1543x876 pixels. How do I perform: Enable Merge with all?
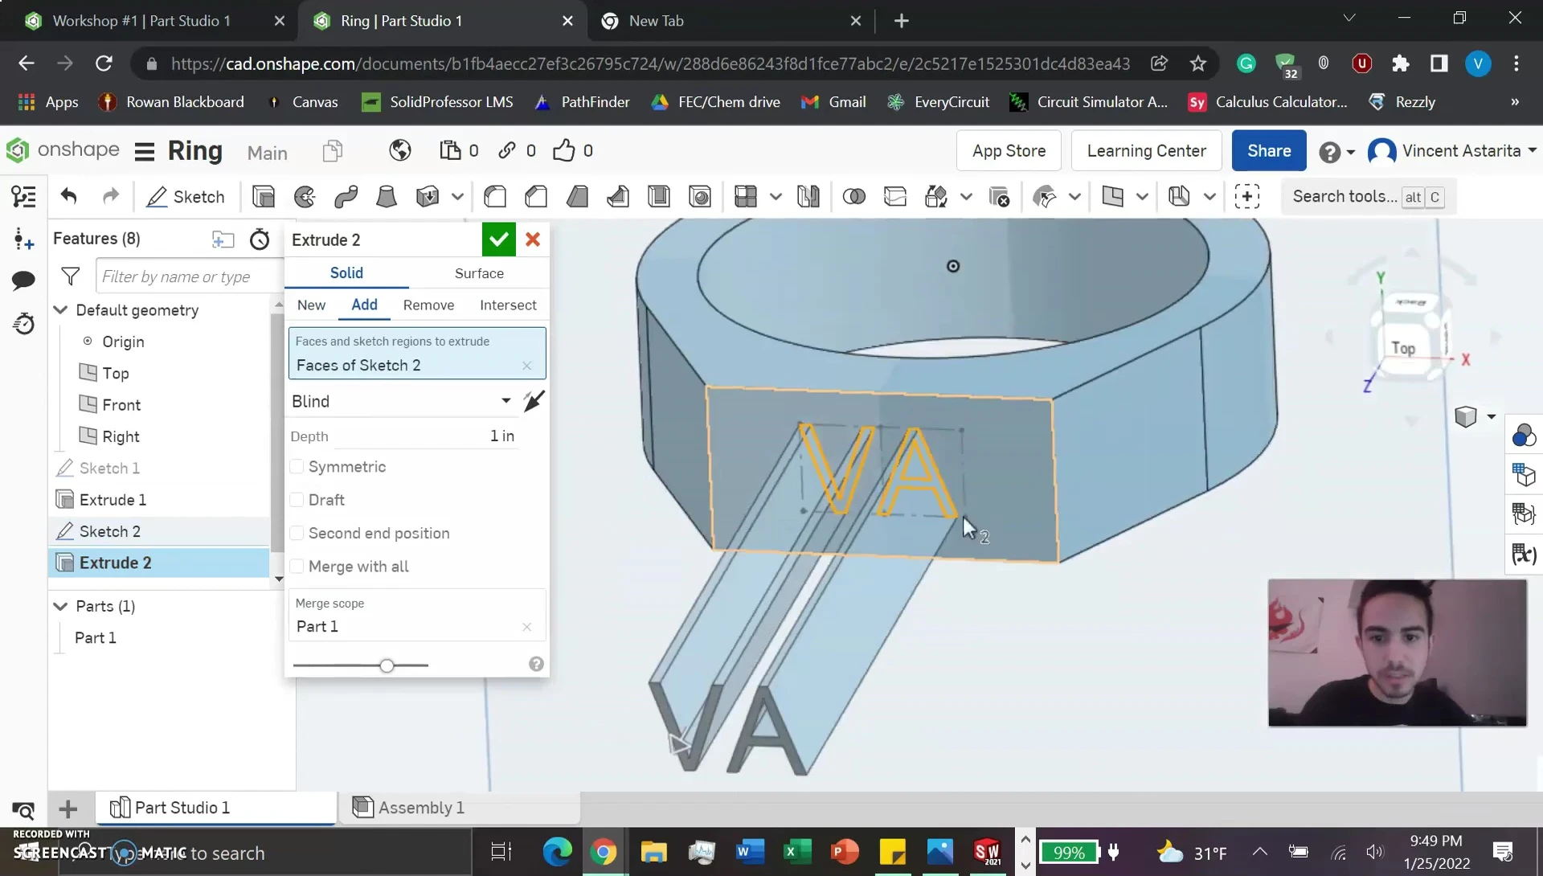(x=297, y=567)
